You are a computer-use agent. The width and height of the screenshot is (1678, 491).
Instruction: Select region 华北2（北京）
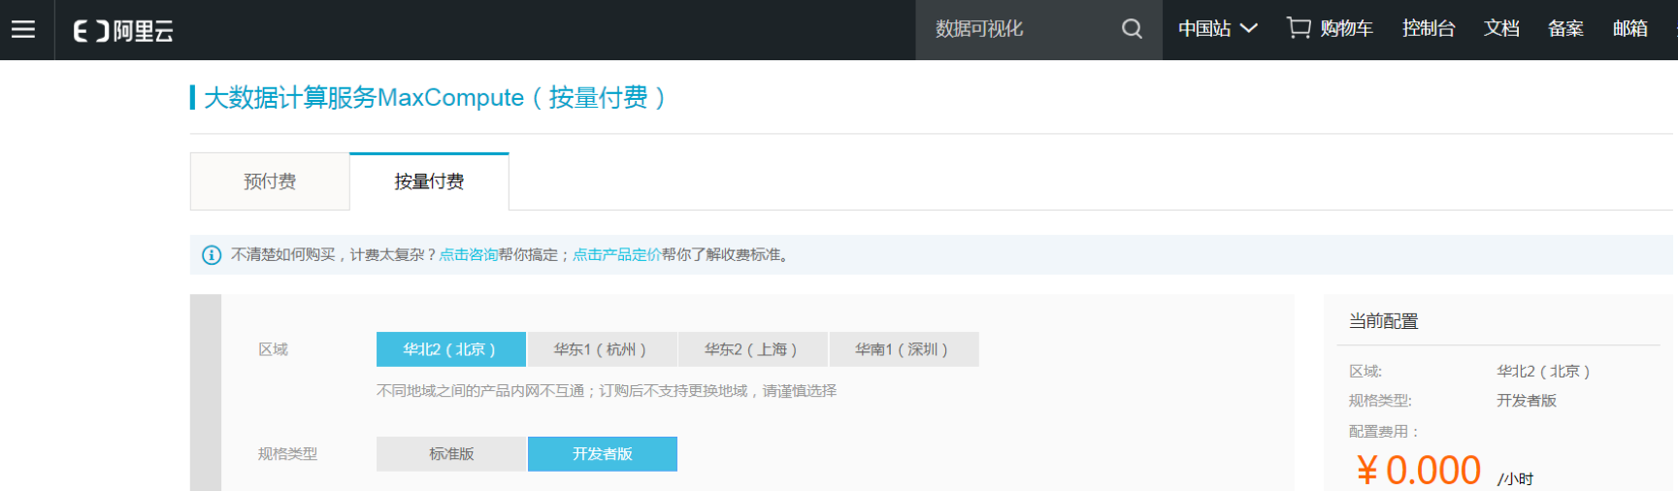[x=451, y=349]
